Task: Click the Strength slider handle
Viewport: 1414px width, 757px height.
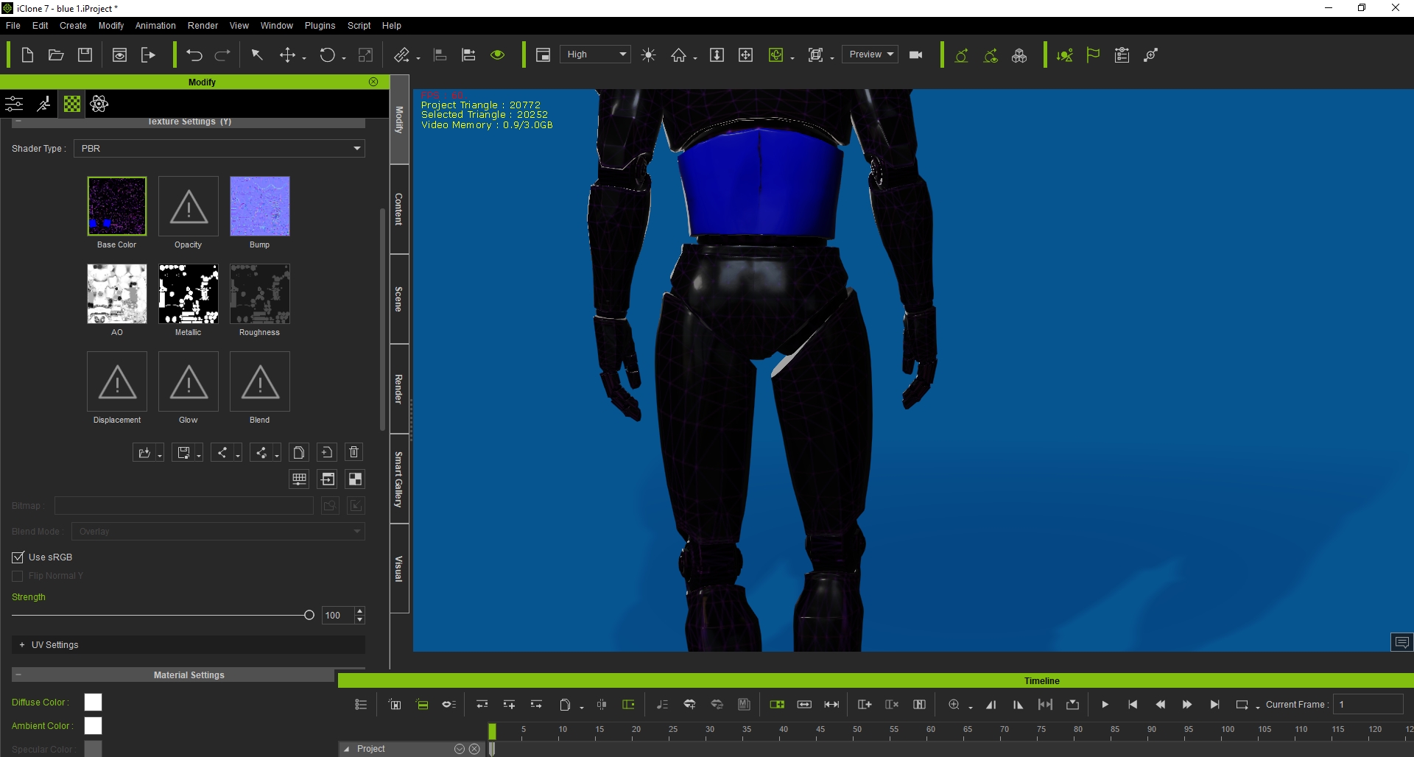Action: [x=309, y=615]
